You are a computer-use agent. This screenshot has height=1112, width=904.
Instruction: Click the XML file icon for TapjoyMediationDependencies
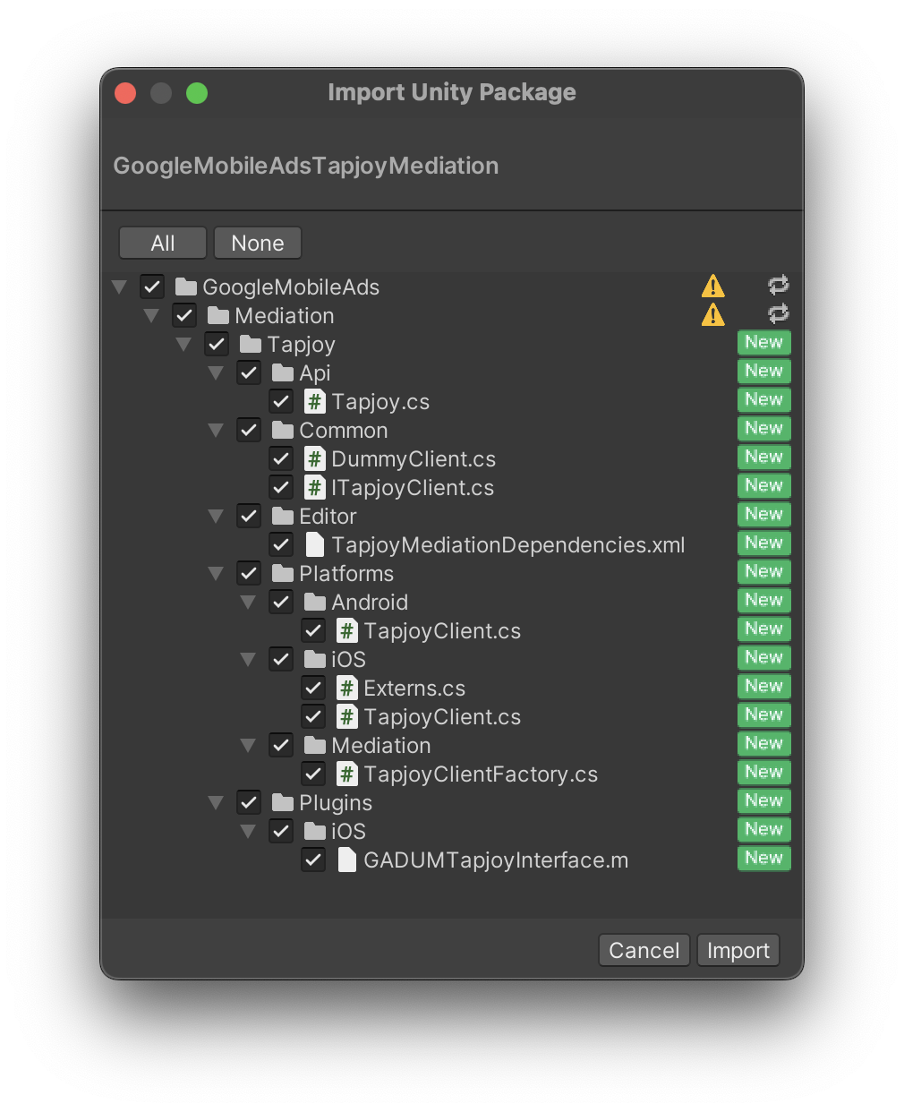pyautogui.click(x=315, y=544)
